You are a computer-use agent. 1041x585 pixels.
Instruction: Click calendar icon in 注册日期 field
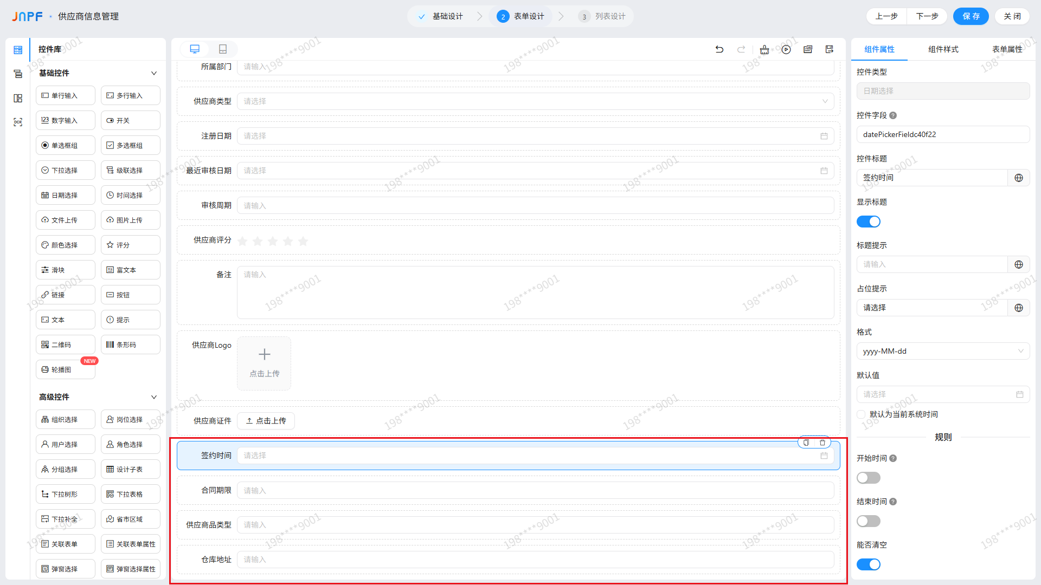click(x=824, y=136)
